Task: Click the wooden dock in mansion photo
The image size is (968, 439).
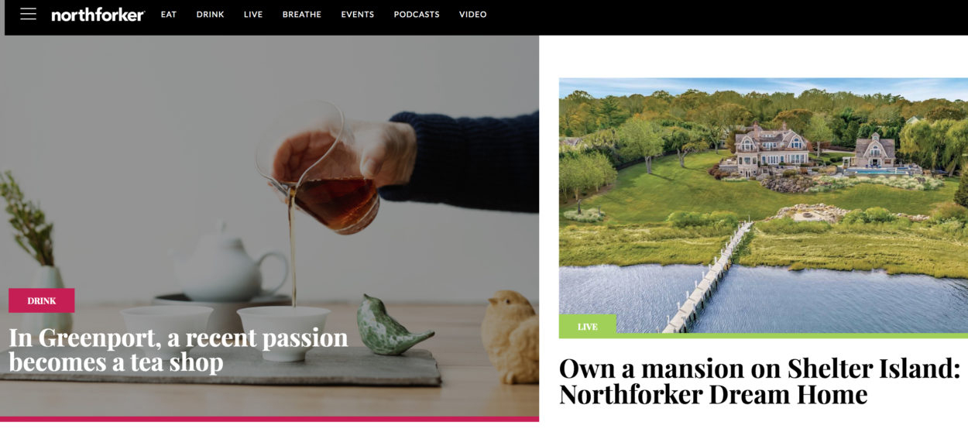Action: tap(708, 278)
